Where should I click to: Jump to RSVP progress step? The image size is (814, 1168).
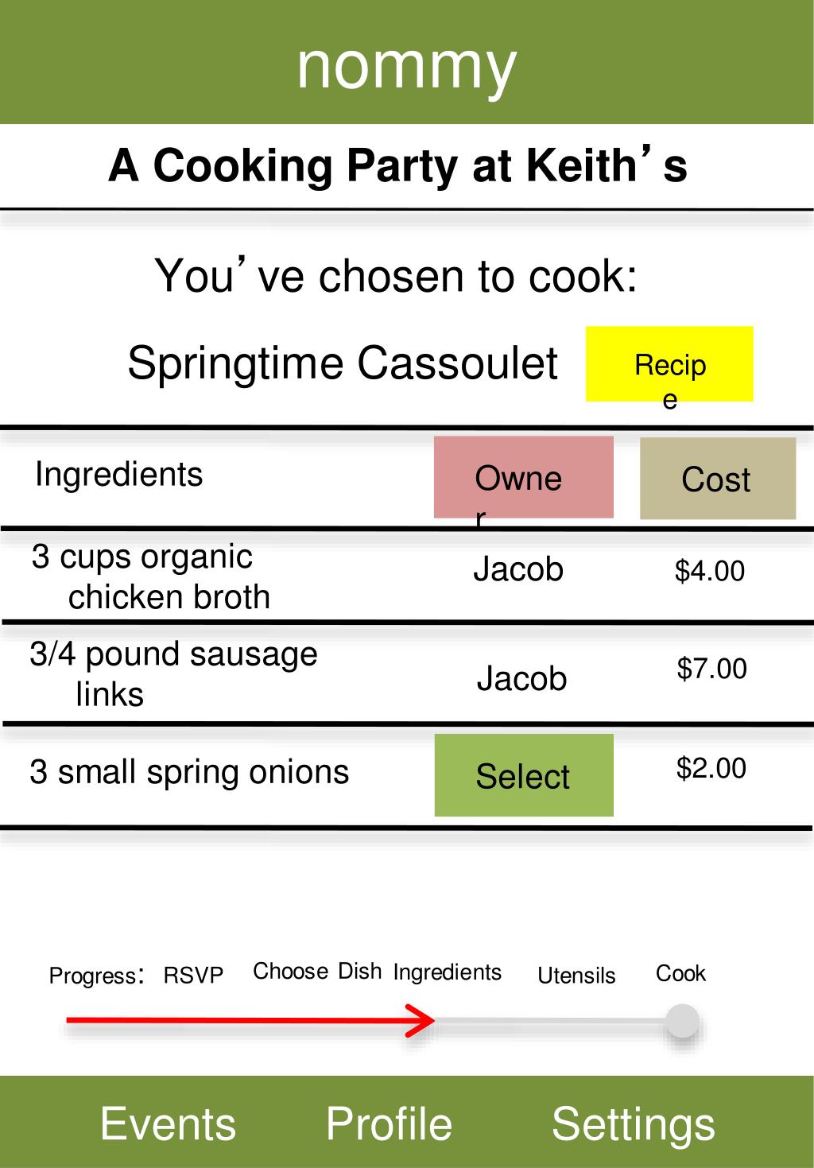[193, 975]
